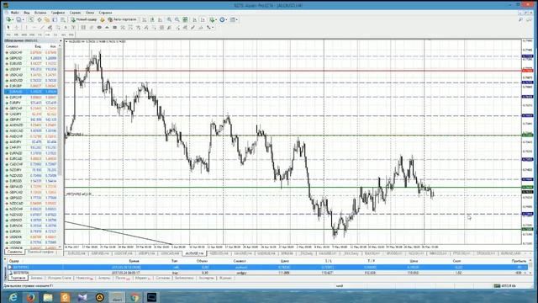The image size is (538, 303).
Task: Select the text tool (A icon)
Action: click(x=66, y=27)
